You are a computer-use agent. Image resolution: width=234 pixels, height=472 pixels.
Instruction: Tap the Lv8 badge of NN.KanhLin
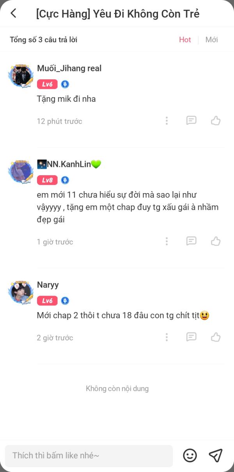click(x=47, y=180)
